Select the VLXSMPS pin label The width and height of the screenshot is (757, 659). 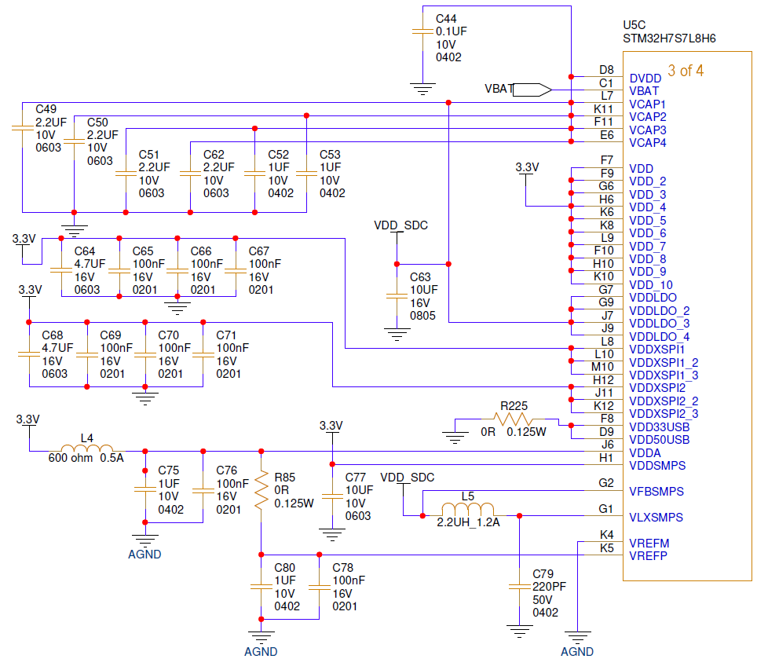(x=656, y=517)
